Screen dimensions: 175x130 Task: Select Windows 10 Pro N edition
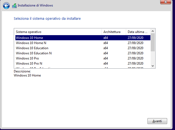coord(83,64)
